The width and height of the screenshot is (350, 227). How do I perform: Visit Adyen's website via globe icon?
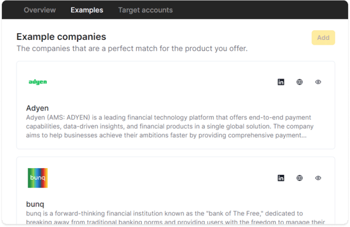point(300,82)
